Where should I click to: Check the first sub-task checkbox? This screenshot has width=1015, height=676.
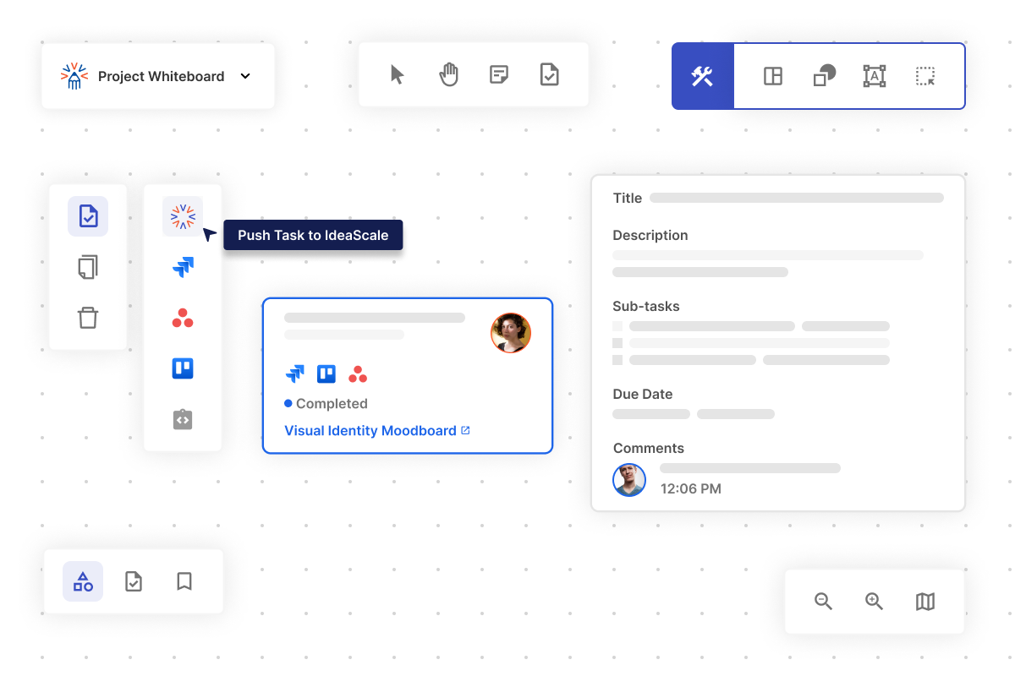617,326
